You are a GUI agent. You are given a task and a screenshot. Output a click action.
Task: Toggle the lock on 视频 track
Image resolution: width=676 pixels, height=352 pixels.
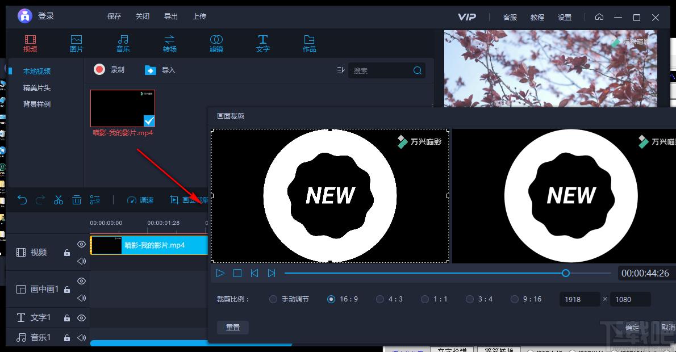pos(67,253)
